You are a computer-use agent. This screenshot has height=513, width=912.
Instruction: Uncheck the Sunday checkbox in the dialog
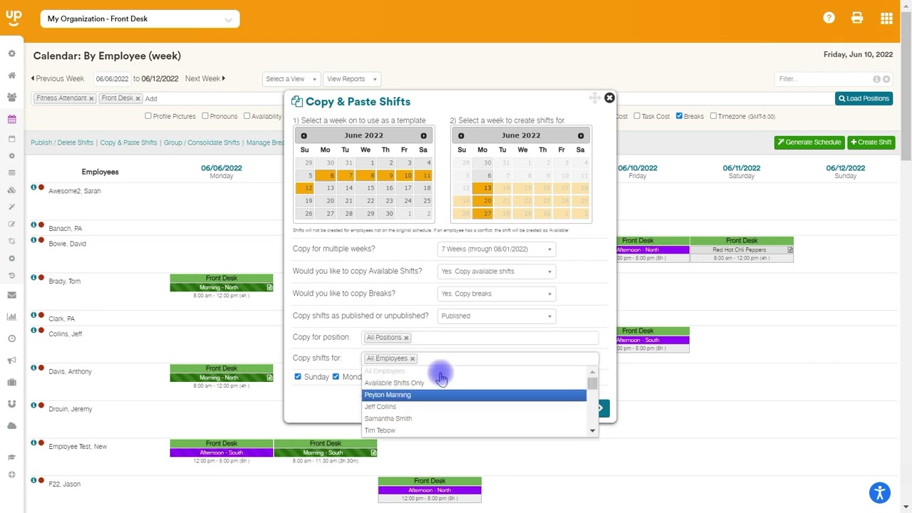tap(298, 376)
